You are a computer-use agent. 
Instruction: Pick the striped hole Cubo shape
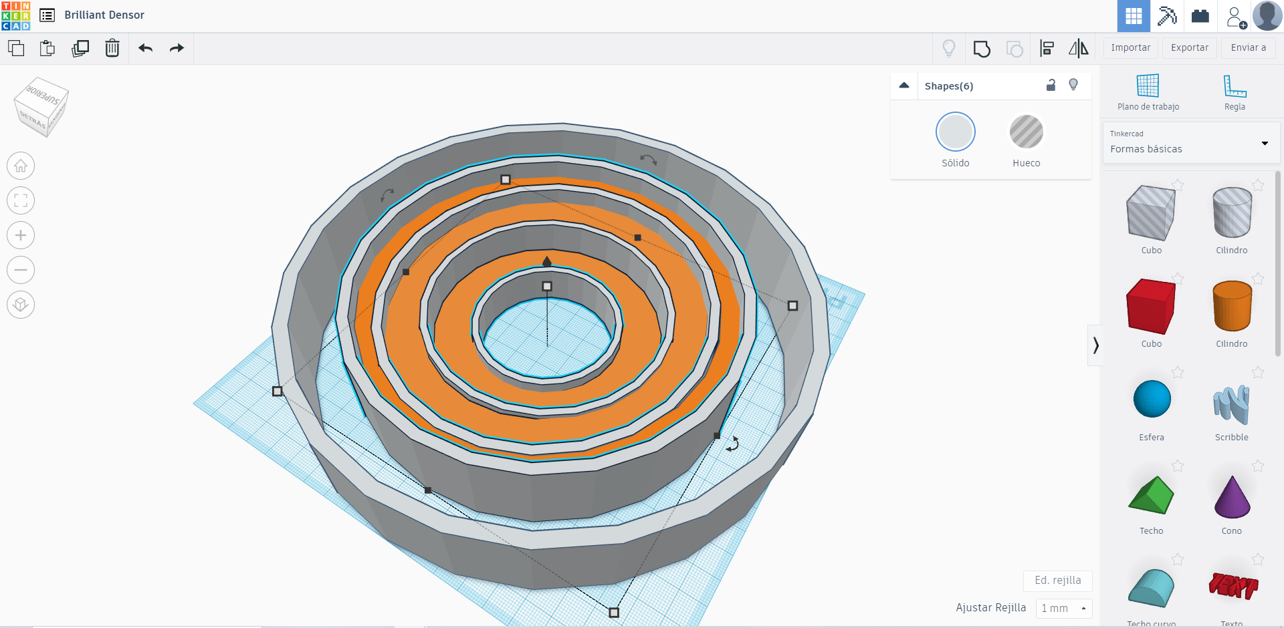point(1151,213)
